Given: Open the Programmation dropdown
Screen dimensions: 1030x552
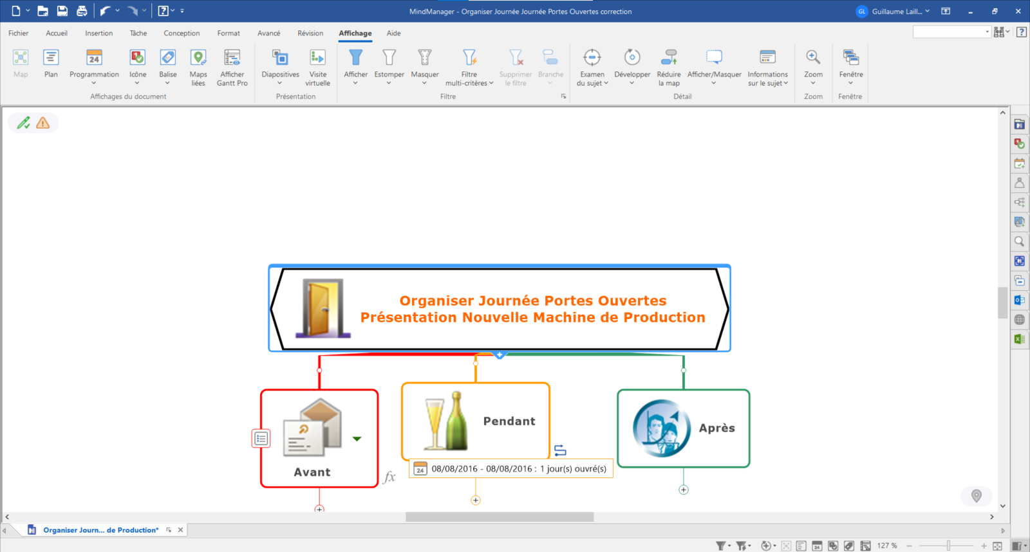Looking at the screenshot, I should pyautogui.click(x=94, y=83).
